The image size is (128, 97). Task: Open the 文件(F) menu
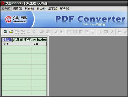tap(6, 8)
